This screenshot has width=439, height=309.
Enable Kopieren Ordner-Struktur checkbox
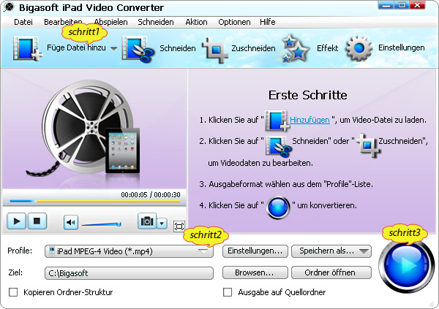coord(13,292)
